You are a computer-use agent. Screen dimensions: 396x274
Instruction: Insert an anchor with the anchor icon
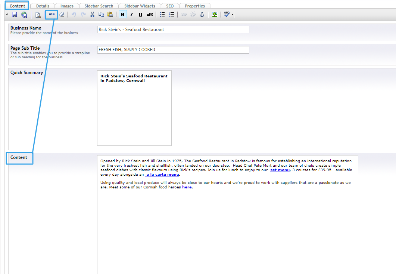(x=202, y=15)
